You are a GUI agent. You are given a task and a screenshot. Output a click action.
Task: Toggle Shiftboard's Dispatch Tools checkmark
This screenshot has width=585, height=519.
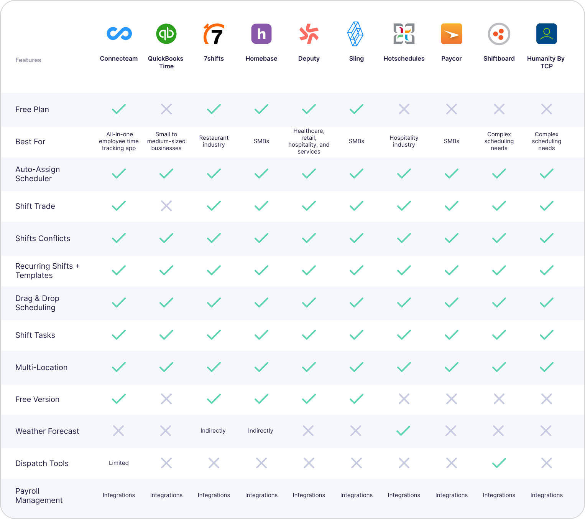click(x=499, y=463)
